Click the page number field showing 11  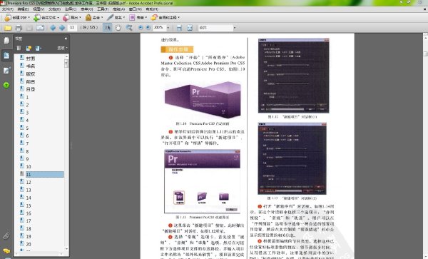pos(72,28)
